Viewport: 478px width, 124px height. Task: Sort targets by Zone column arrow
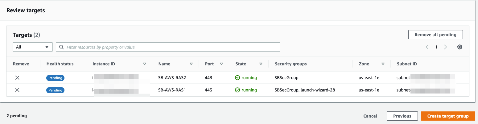click(383, 64)
